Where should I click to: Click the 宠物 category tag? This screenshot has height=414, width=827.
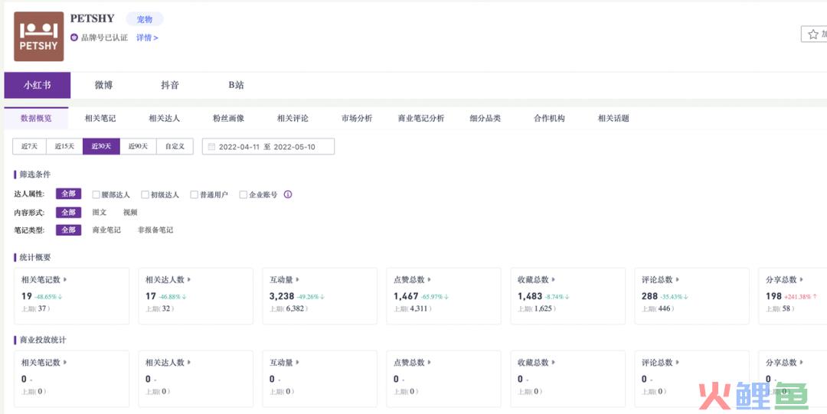145,19
